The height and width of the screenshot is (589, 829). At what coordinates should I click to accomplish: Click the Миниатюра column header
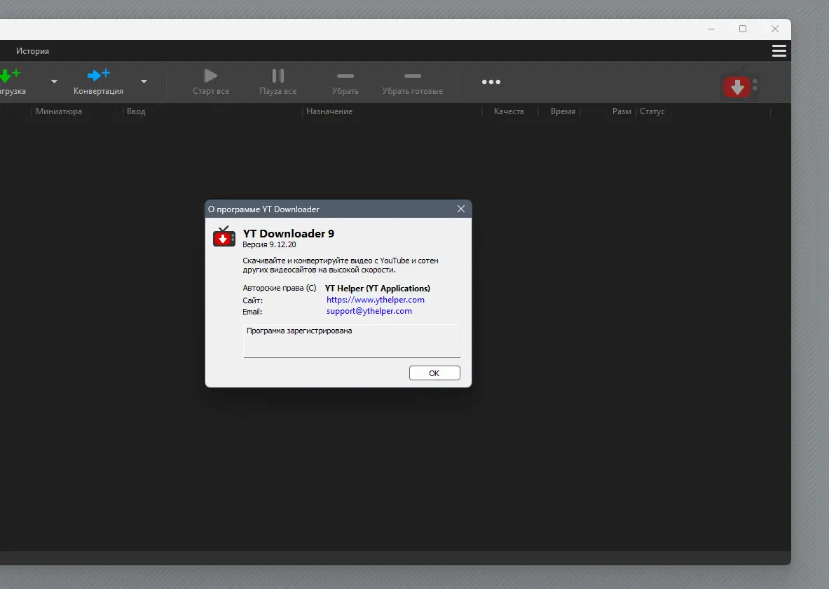(59, 111)
